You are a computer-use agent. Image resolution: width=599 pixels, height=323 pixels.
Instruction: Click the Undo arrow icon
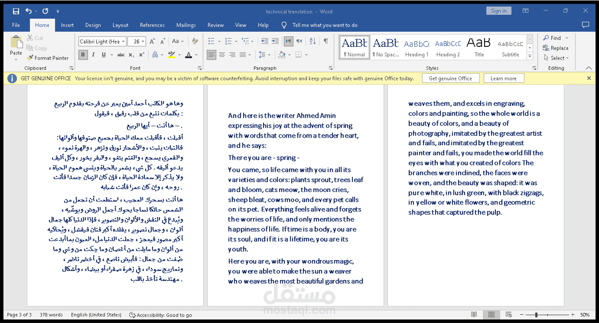(29, 11)
